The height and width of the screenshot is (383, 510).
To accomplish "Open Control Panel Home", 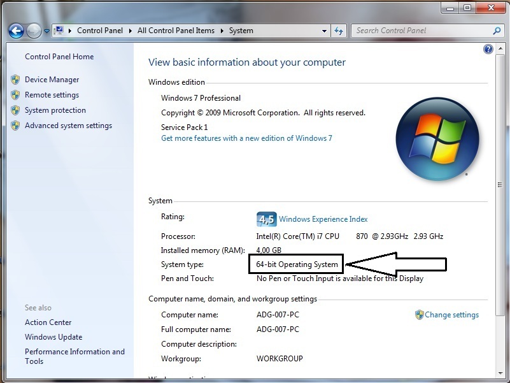I will (59, 57).
